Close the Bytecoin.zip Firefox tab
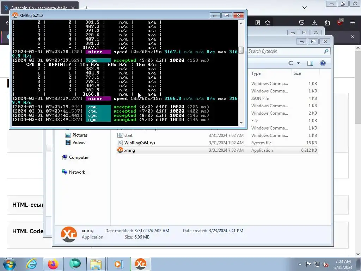Image resolution: width=361 pixels, height=271 pixels. 73,8
